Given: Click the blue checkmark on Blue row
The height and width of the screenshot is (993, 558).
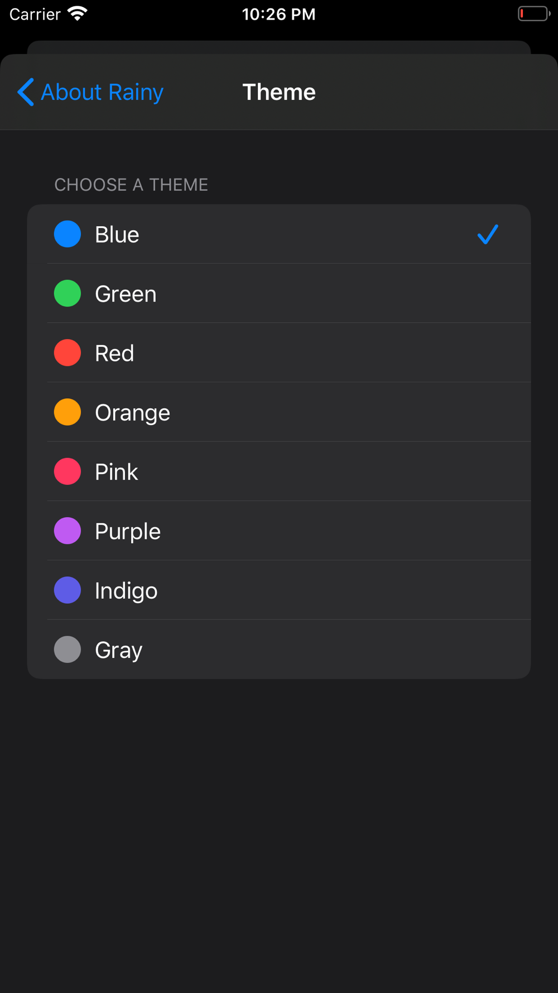Looking at the screenshot, I should 488,235.
